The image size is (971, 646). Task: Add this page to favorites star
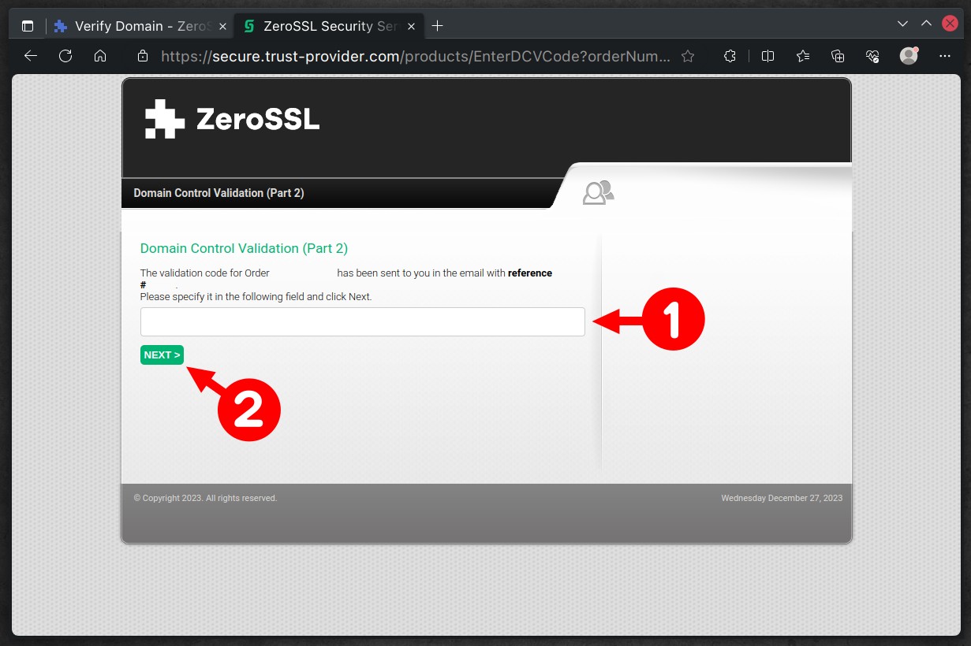(688, 56)
